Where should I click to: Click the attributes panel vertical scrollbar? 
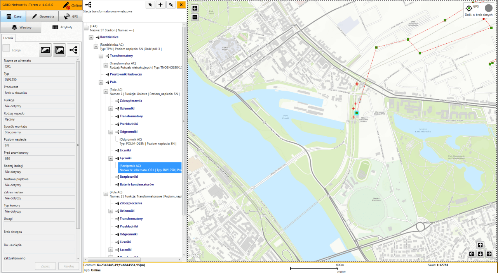pos(78,145)
